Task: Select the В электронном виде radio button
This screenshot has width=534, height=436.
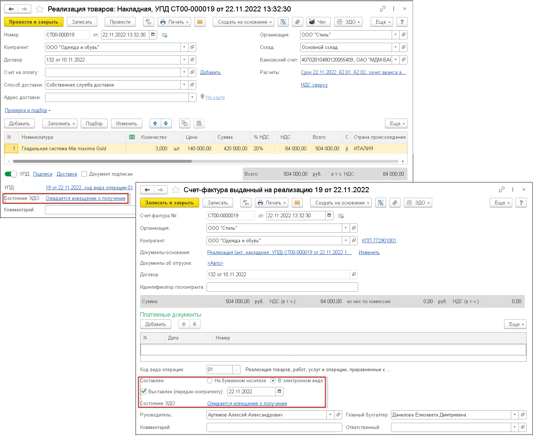Action: (x=273, y=380)
